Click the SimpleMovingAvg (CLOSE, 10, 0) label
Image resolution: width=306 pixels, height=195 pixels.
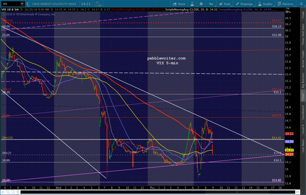tap(133, 9)
